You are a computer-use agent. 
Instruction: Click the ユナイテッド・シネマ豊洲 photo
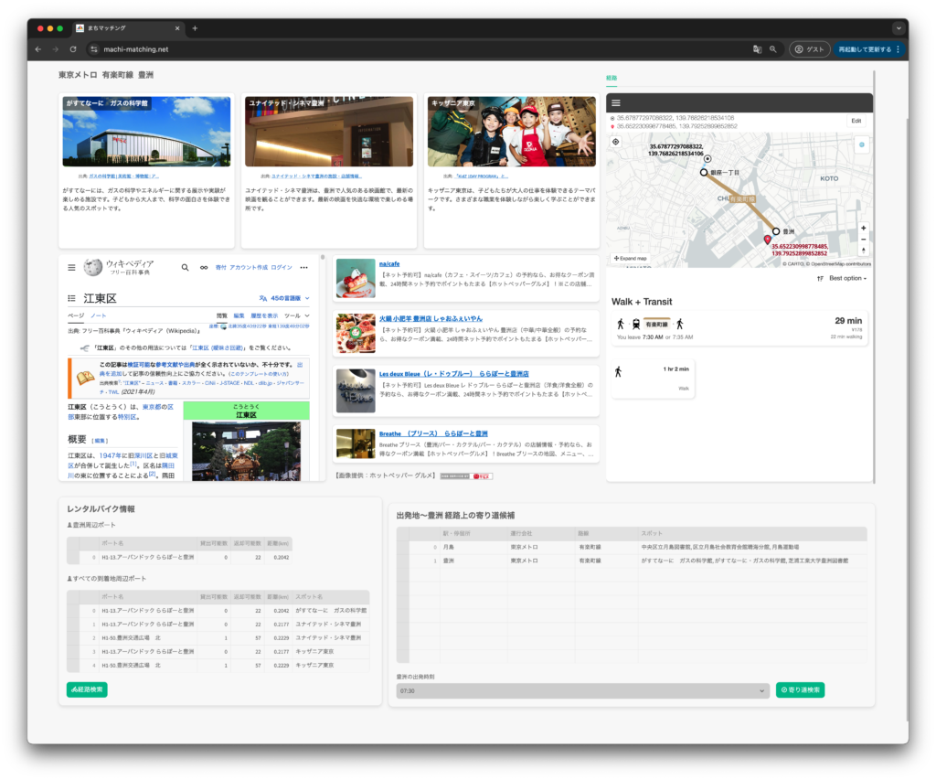[x=329, y=132]
